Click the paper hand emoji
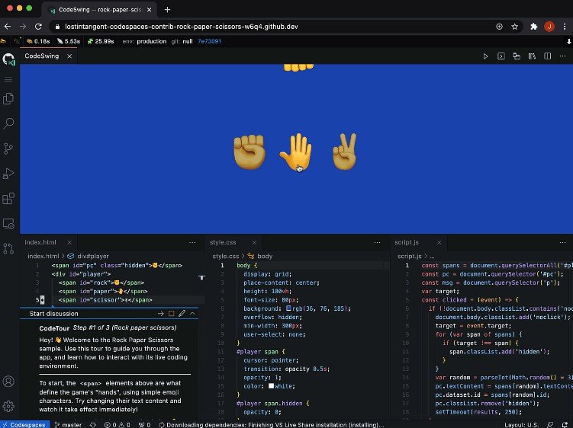This screenshot has height=428, width=573. coord(296,152)
